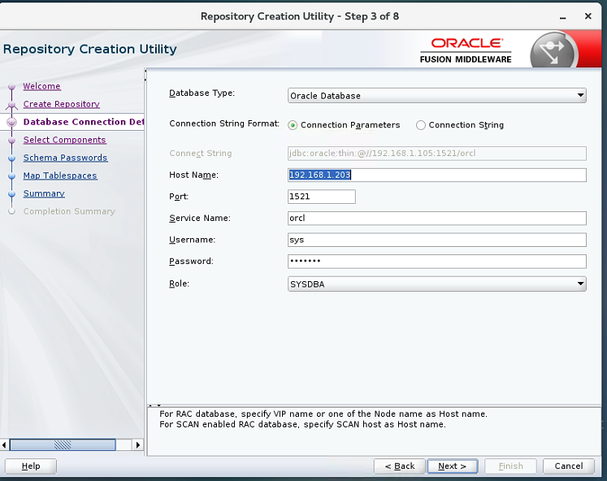
Task: Click the Back button
Action: click(400, 466)
